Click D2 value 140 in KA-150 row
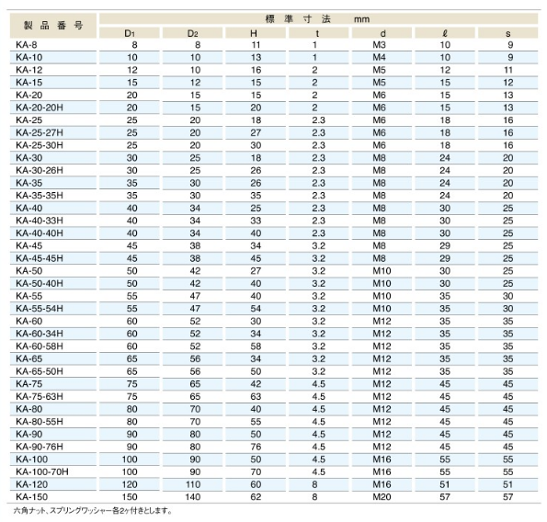Screen dimensions: 547x522 [x=192, y=497]
